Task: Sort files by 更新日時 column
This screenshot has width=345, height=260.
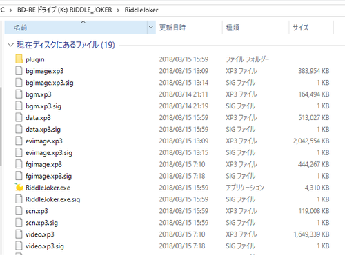Action: (x=189, y=28)
